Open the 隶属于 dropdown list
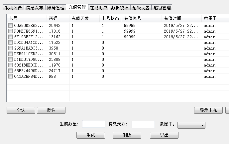 point(191,125)
